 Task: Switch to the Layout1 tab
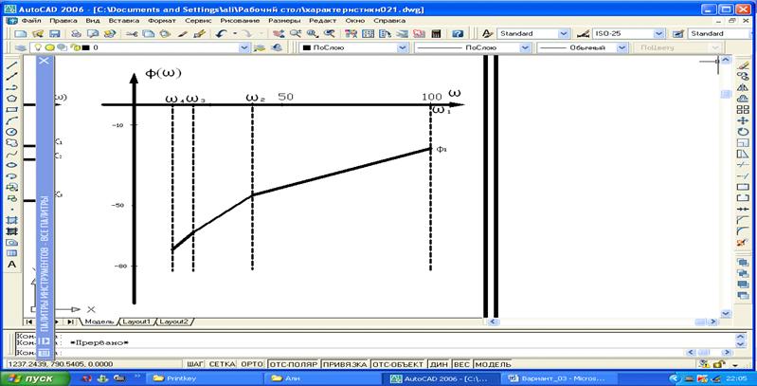137,322
